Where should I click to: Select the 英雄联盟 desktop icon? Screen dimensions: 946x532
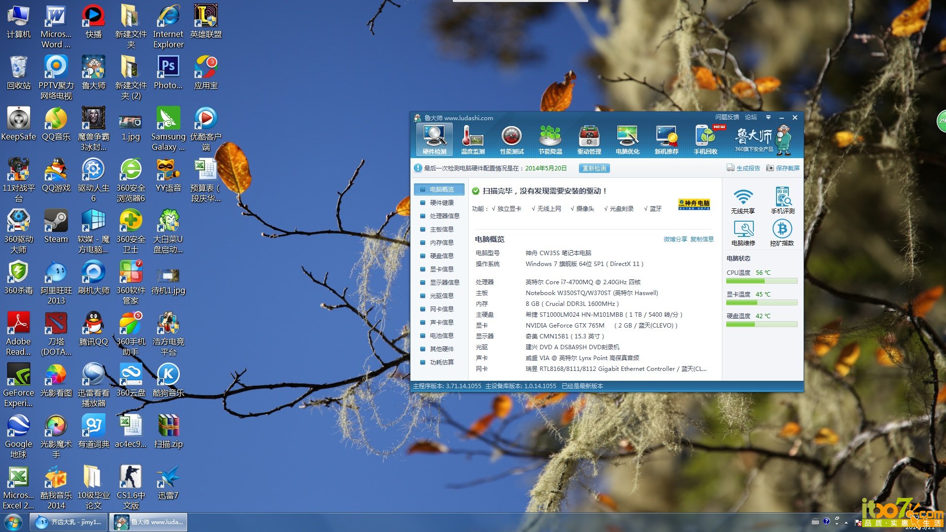pyautogui.click(x=206, y=22)
